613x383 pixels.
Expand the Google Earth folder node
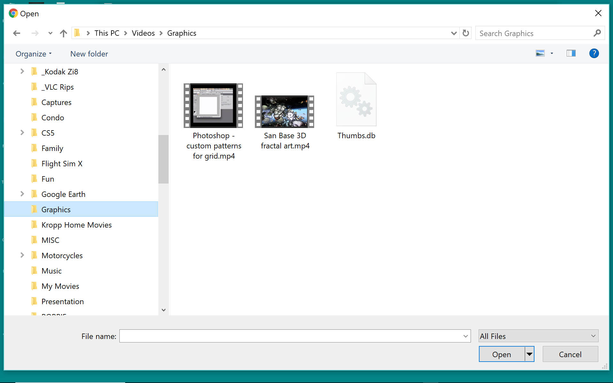[x=22, y=194]
